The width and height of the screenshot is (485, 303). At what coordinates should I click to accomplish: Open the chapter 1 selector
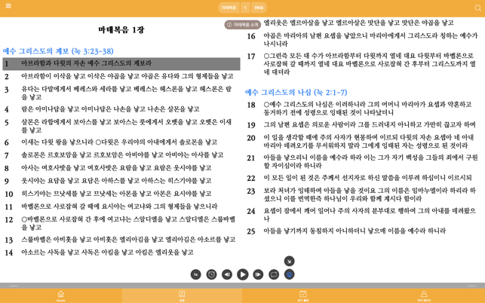pos(245,8)
